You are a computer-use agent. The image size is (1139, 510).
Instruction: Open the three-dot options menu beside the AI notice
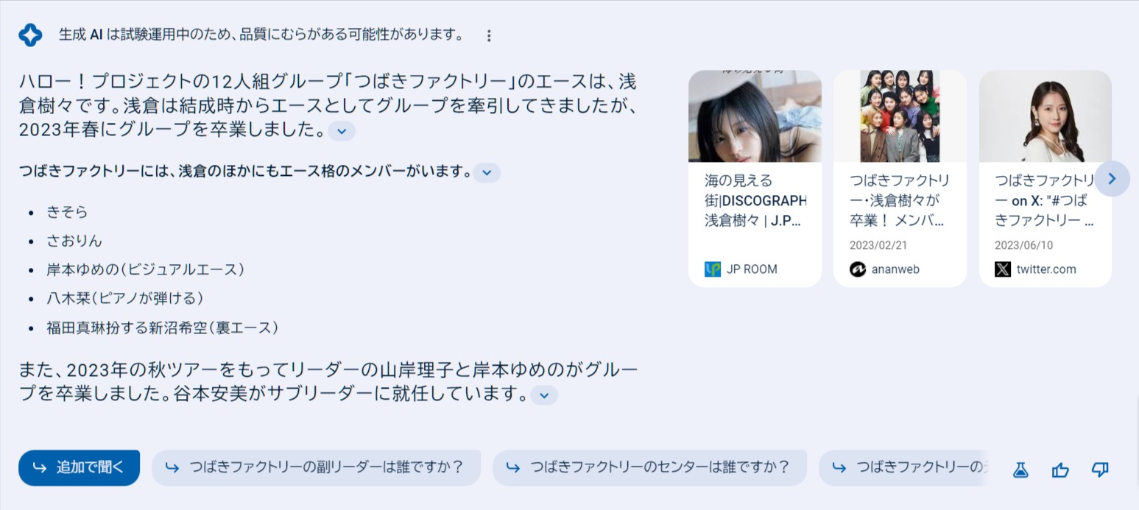point(489,35)
